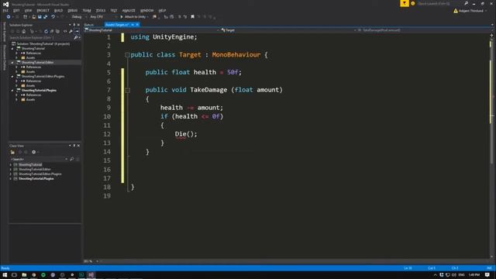Click the Visual Studio taskbar icon
This screenshot has width=496, height=279.
pos(91,275)
